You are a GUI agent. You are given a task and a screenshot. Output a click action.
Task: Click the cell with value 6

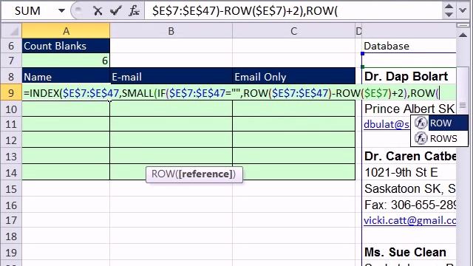pos(66,61)
